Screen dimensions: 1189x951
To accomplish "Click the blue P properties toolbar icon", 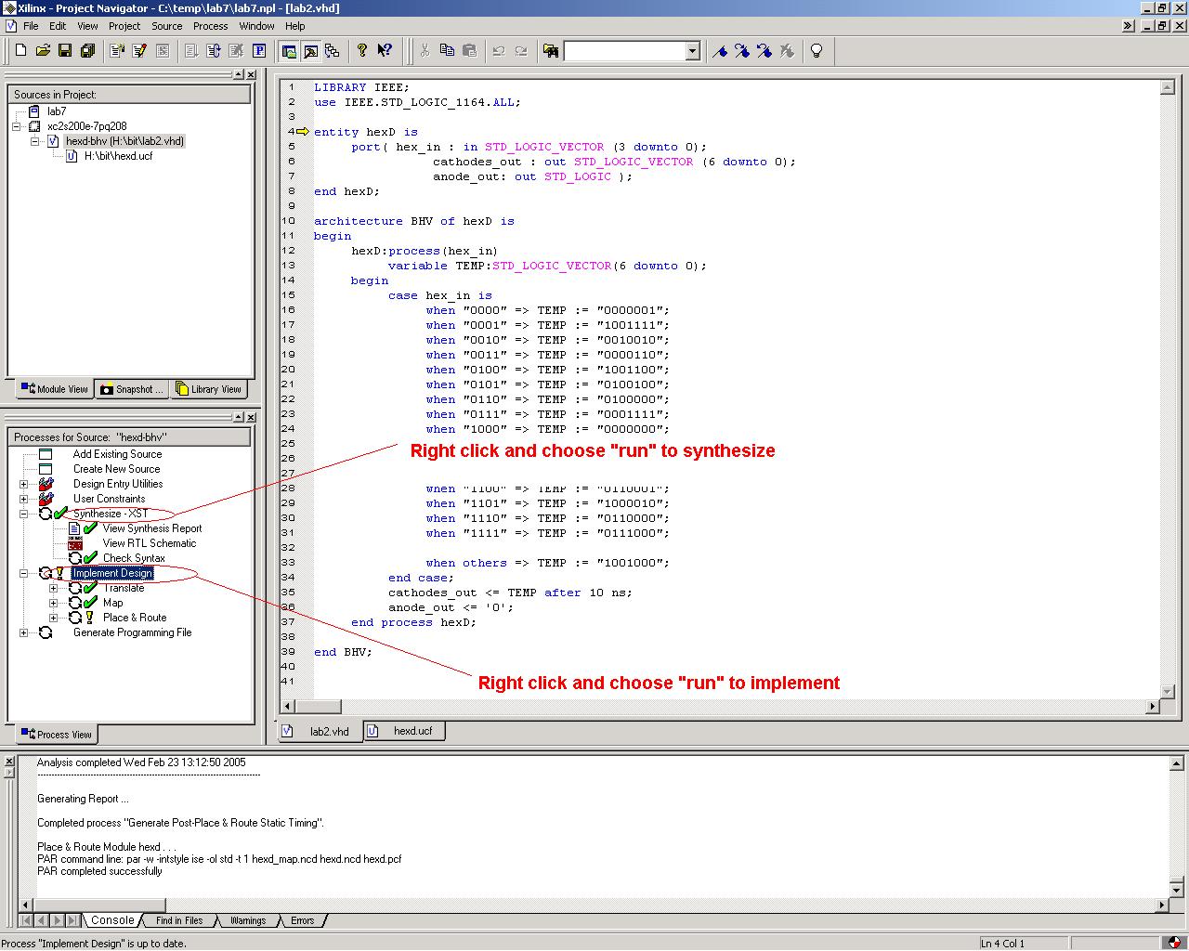I will tap(259, 51).
